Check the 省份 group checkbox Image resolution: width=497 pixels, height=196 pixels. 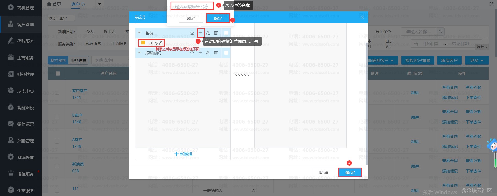point(226,33)
